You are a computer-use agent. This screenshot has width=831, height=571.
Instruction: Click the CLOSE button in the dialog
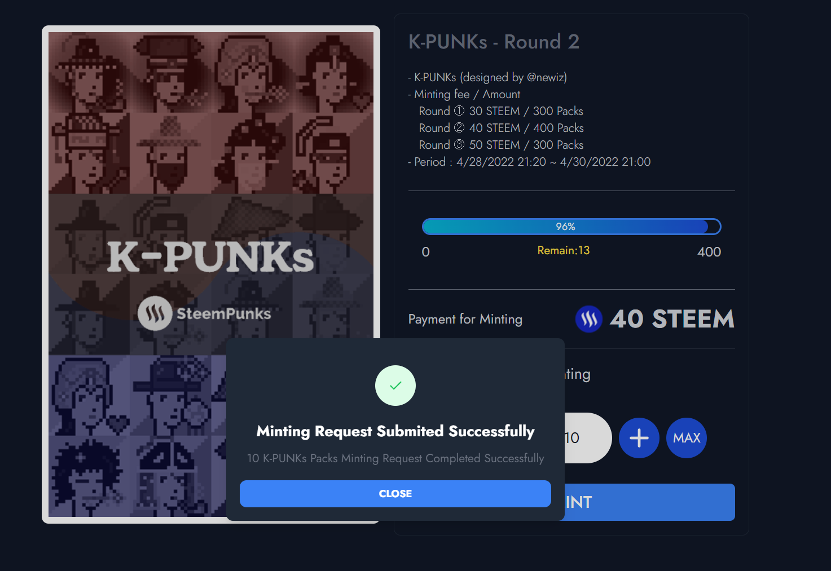click(395, 494)
